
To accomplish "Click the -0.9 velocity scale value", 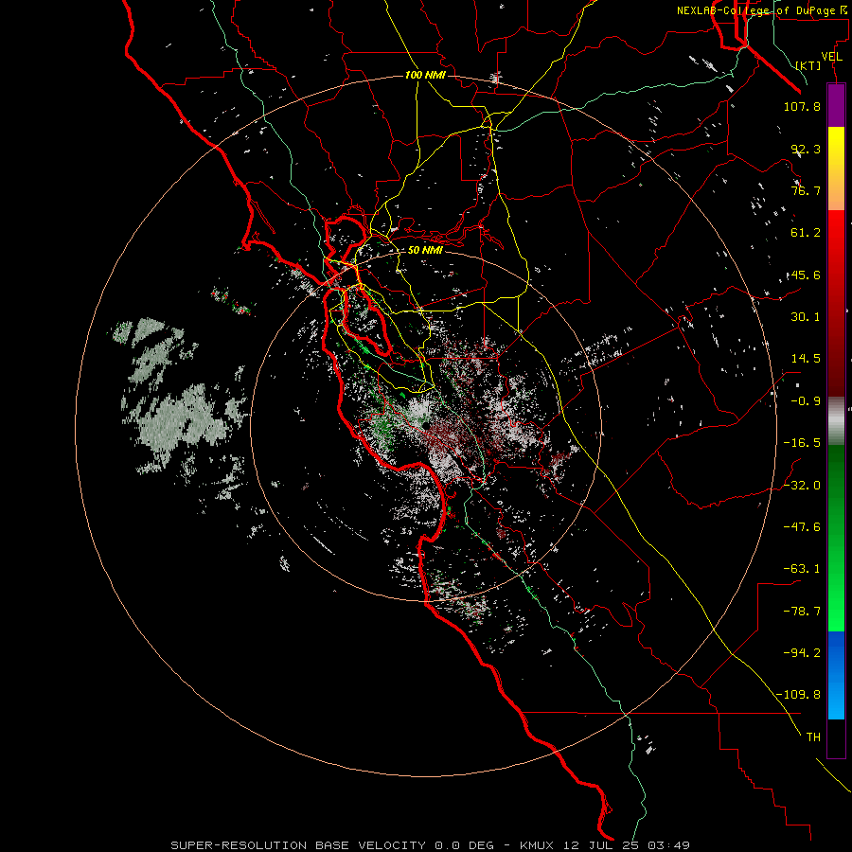I will (806, 401).
